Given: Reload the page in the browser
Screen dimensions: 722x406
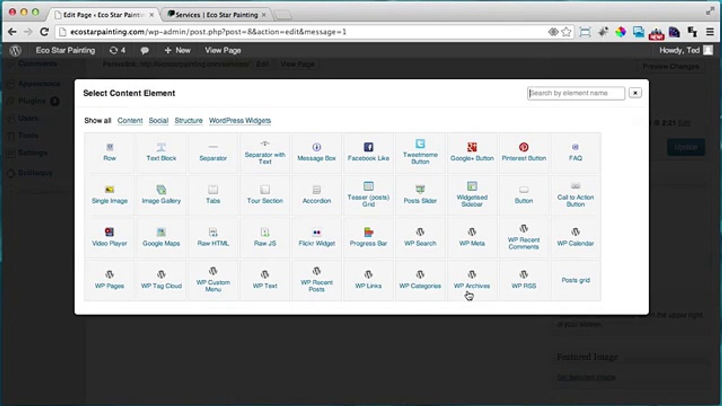Looking at the screenshot, I should [44, 32].
